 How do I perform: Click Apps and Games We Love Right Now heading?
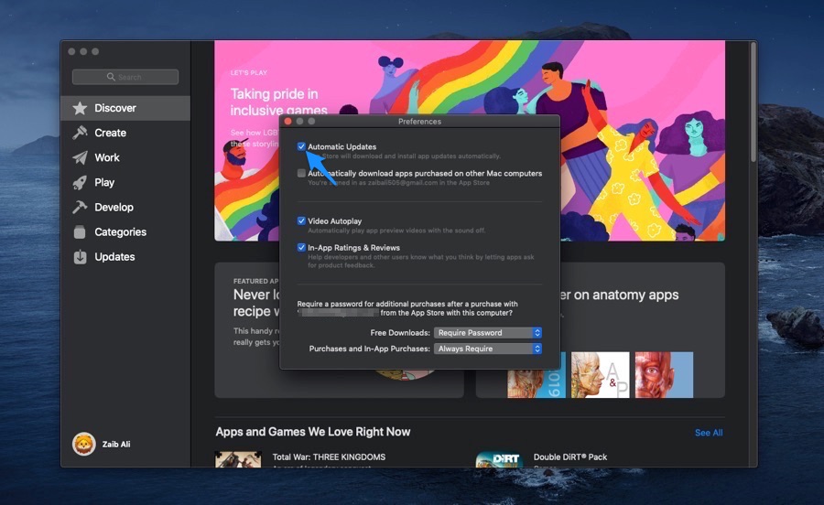click(x=313, y=432)
